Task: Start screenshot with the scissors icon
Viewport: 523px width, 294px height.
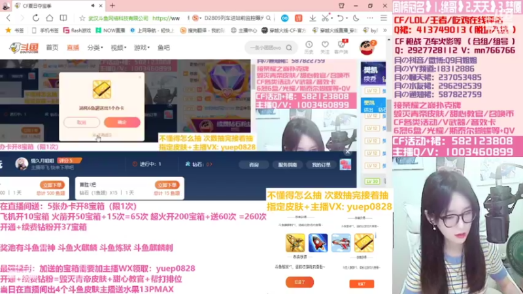Action: (325, 18)
